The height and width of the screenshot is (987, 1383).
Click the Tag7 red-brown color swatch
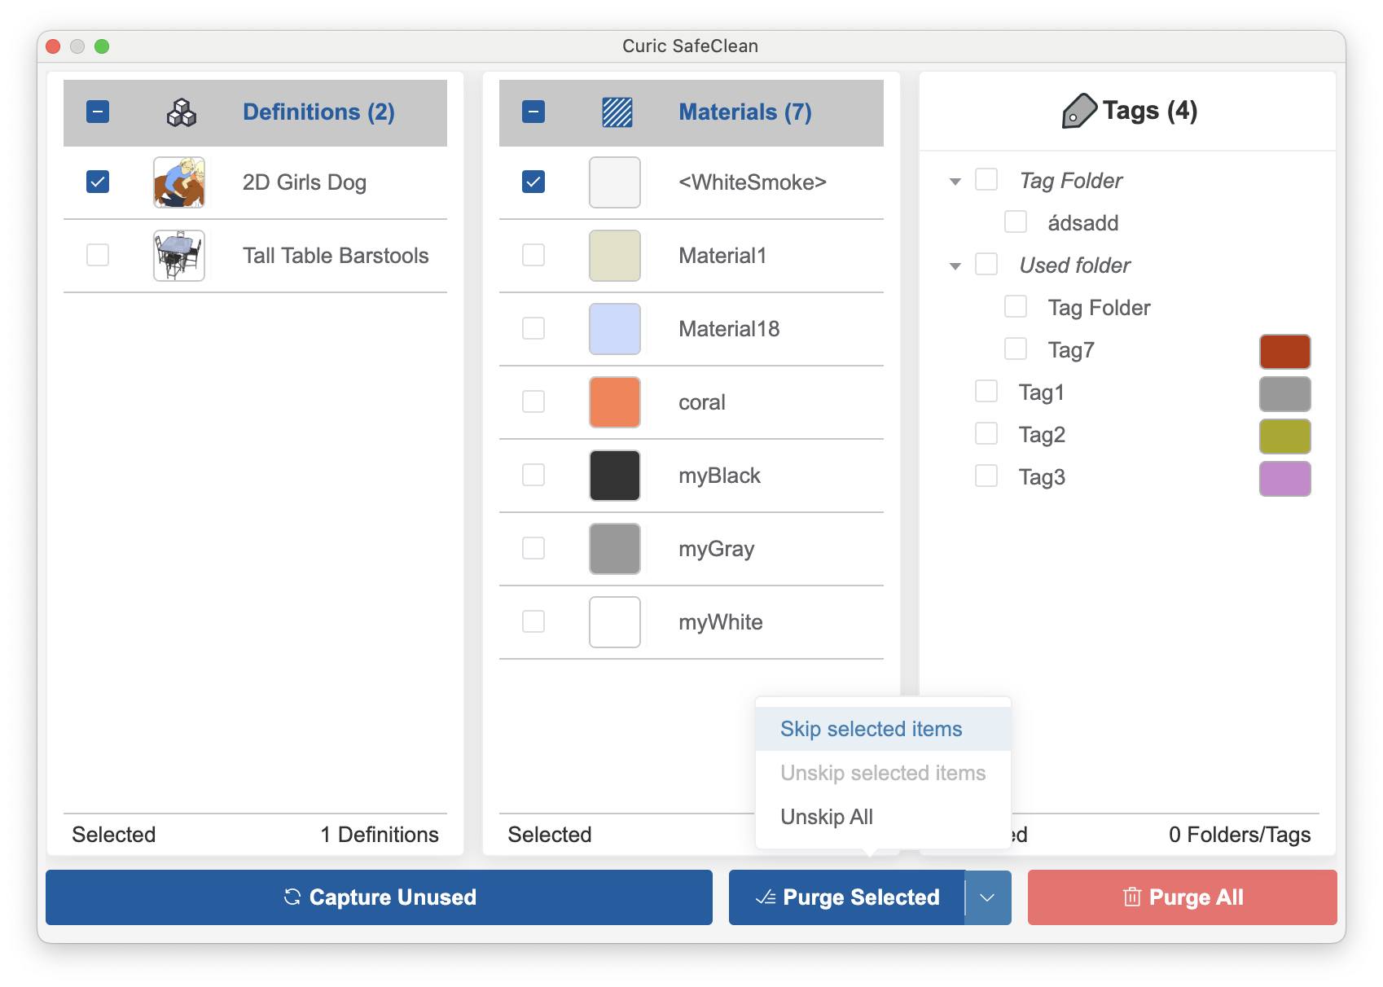[x=1285, y=352]
